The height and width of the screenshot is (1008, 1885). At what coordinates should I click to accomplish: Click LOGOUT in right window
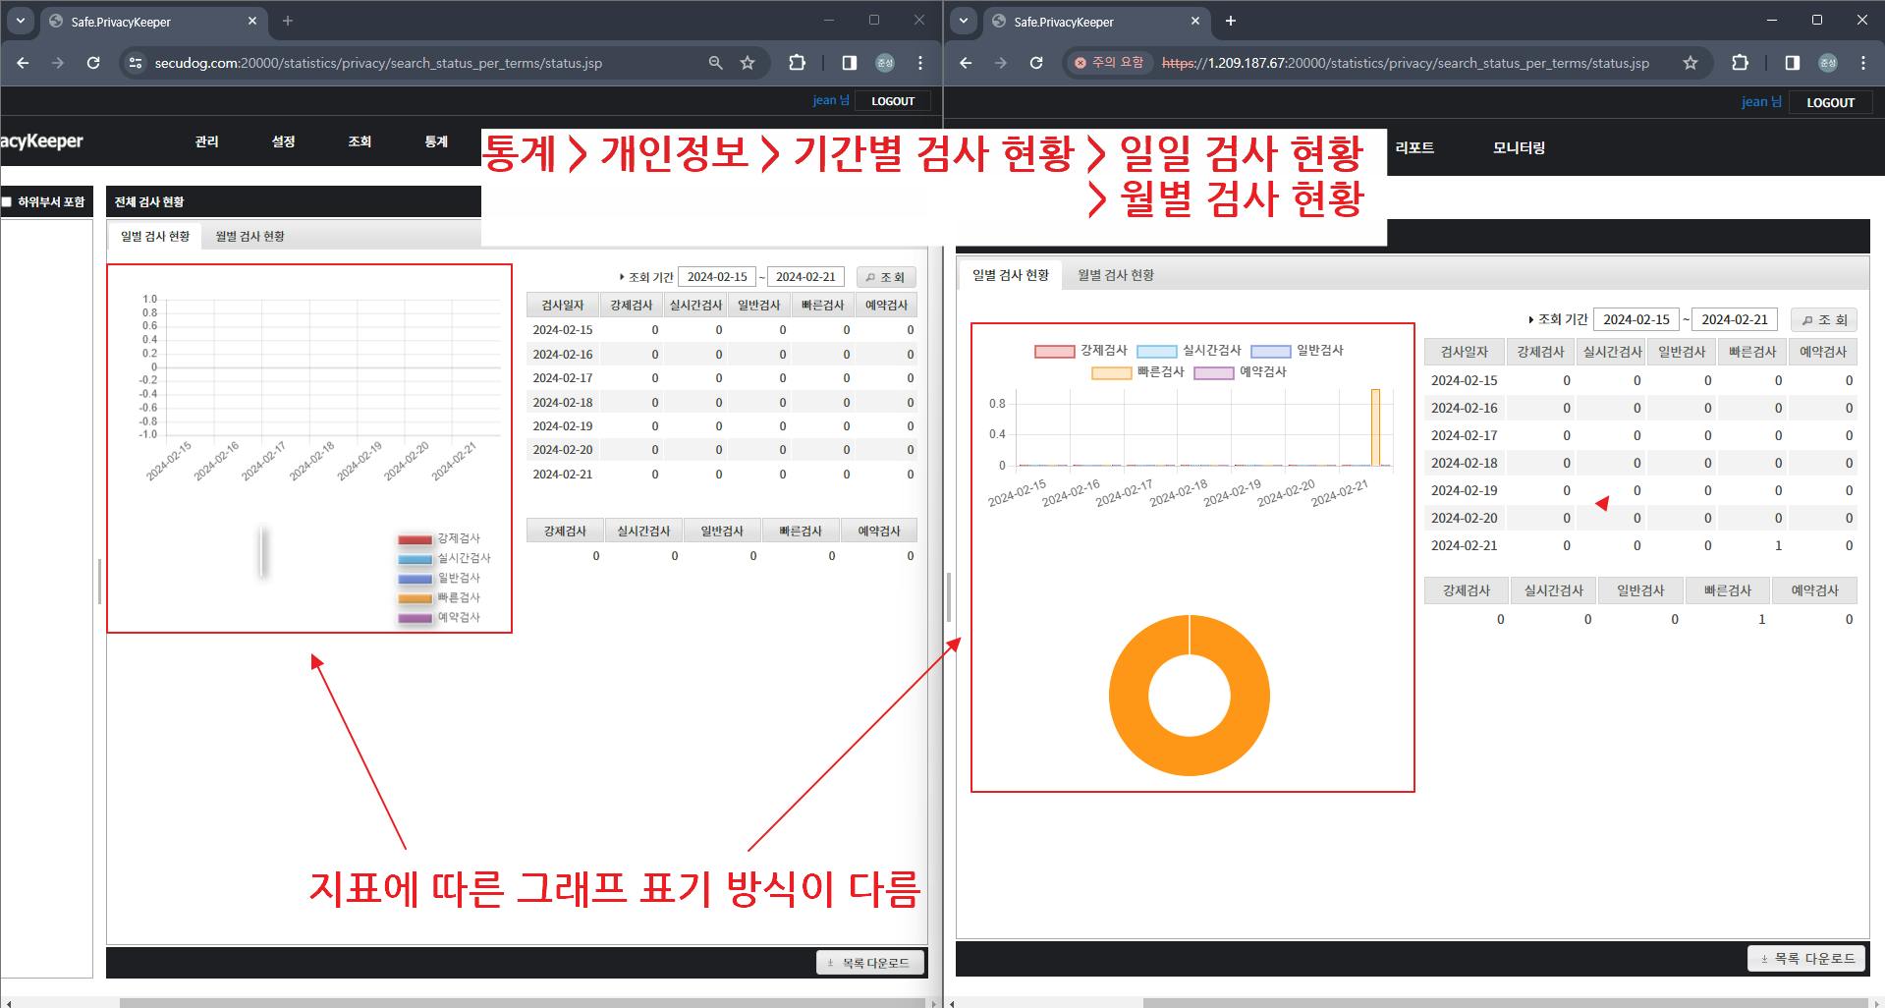(x=1830, y=102)
